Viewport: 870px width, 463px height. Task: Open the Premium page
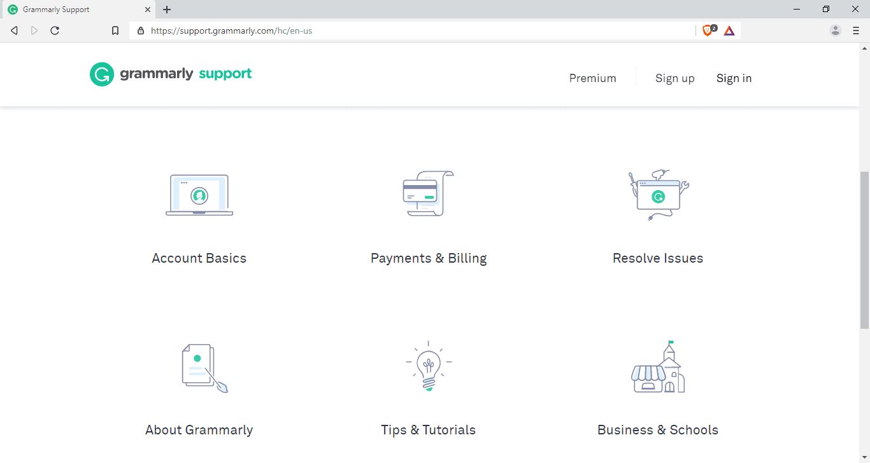point(592,78)
